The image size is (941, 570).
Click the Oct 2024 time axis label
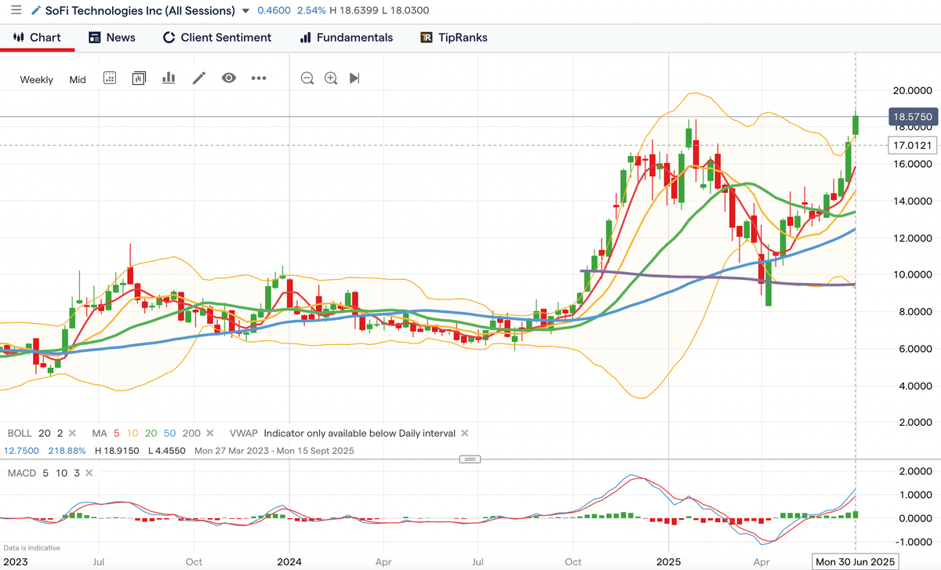573,561
